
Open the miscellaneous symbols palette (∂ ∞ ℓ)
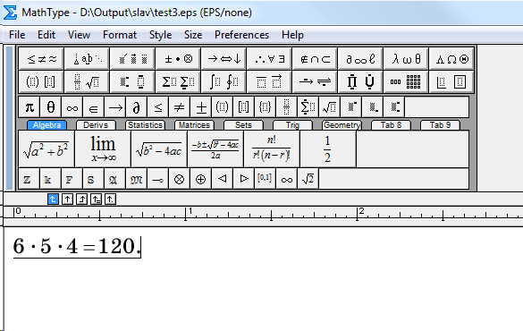361,59
